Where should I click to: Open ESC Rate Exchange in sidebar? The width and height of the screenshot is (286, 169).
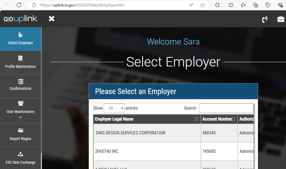click(x=20, y=158)
